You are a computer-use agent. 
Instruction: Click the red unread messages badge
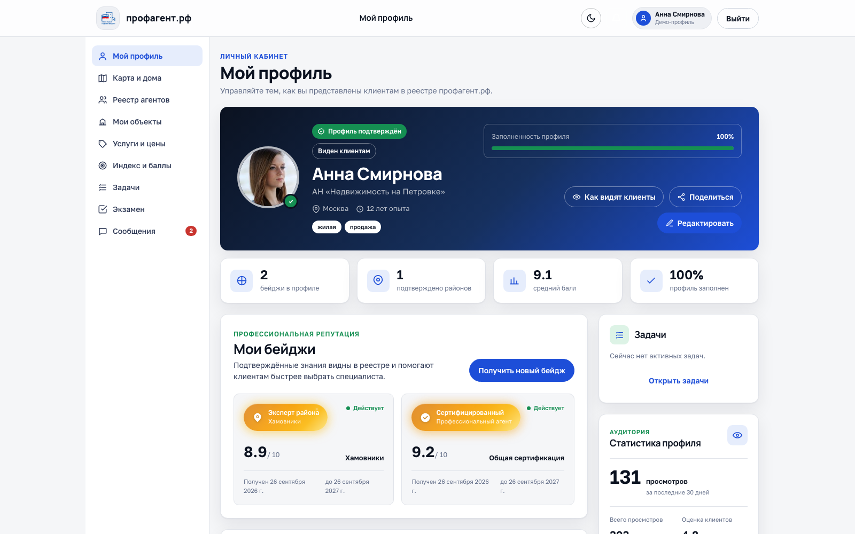coord(191,231)
